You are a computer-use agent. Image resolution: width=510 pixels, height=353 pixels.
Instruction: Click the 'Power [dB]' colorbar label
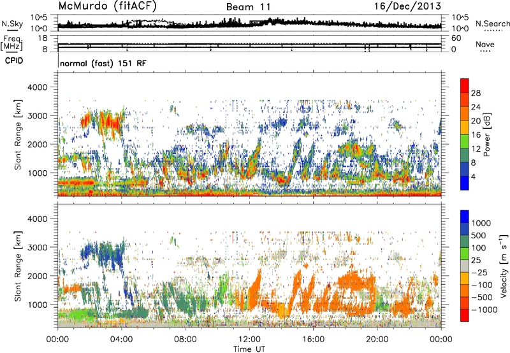[x=486, y=134]
